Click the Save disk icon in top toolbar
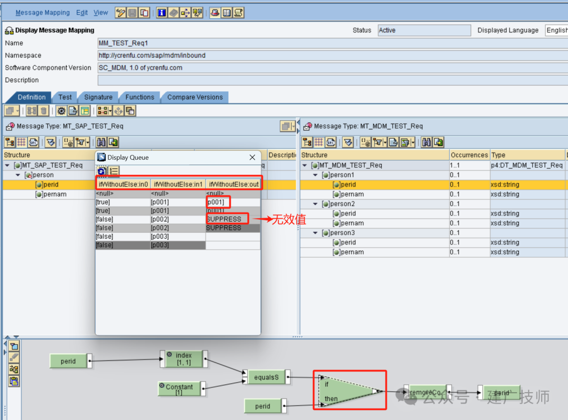The height and width of the screenshot is (420, 568). (132, 13)
